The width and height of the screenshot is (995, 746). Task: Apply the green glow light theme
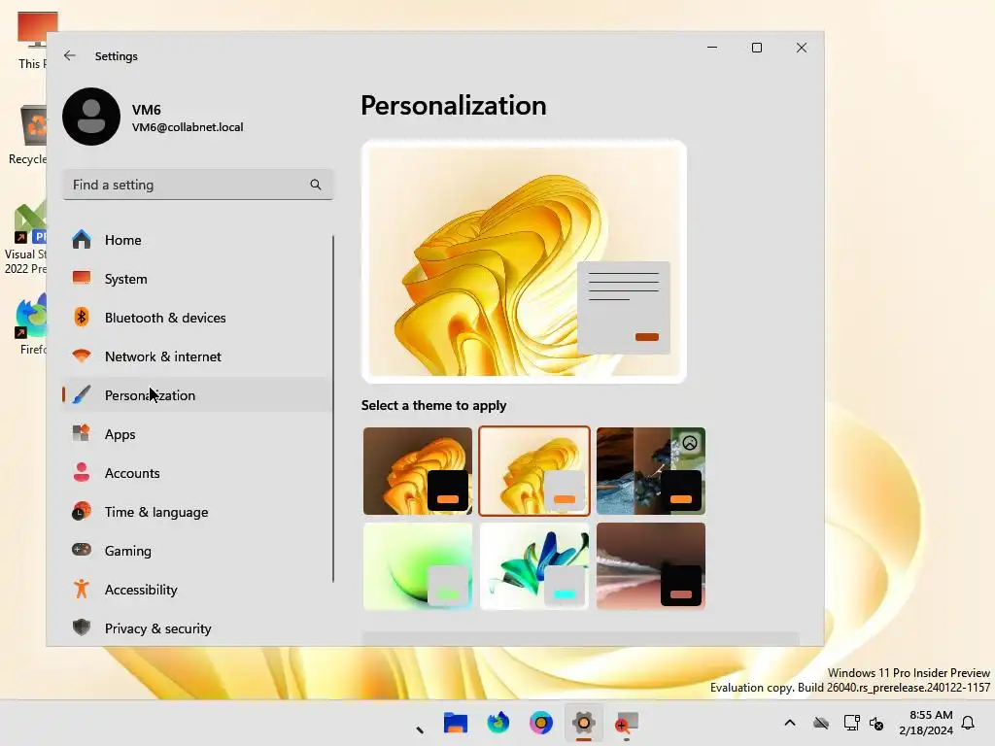pos(418,566)
